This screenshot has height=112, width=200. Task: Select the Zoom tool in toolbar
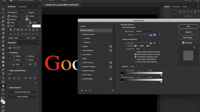point(3,90)
